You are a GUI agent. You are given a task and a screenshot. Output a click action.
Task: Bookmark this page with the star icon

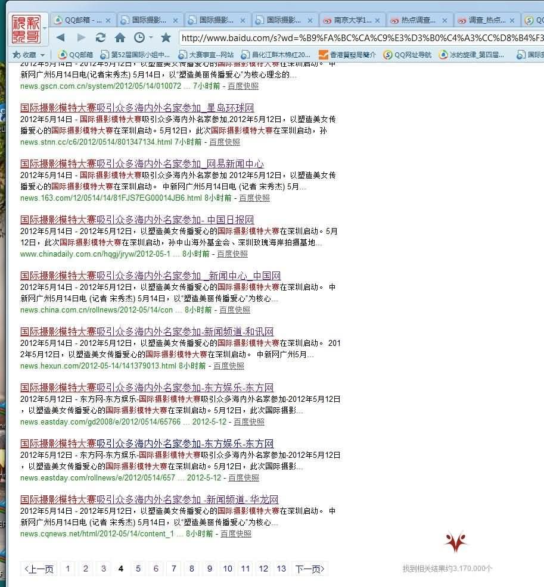click(x=166, y=38)
